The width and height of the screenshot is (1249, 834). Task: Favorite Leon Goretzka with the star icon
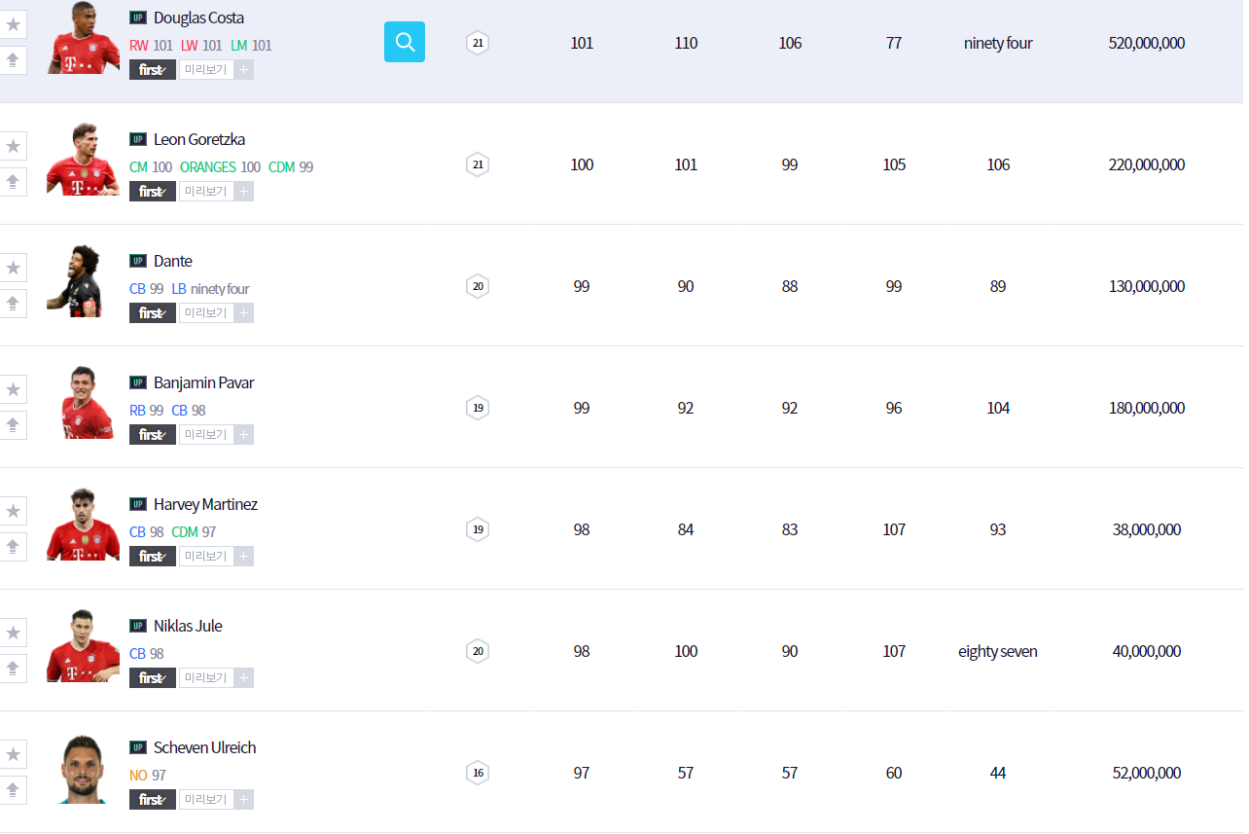coord(13,146)
